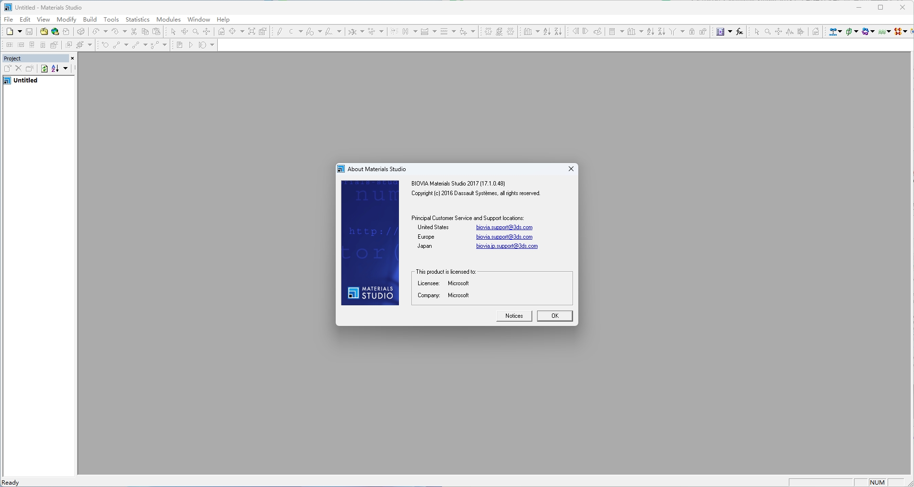Open the Help menu
This screenshot has height=487, width=914.
pos(223,20)
